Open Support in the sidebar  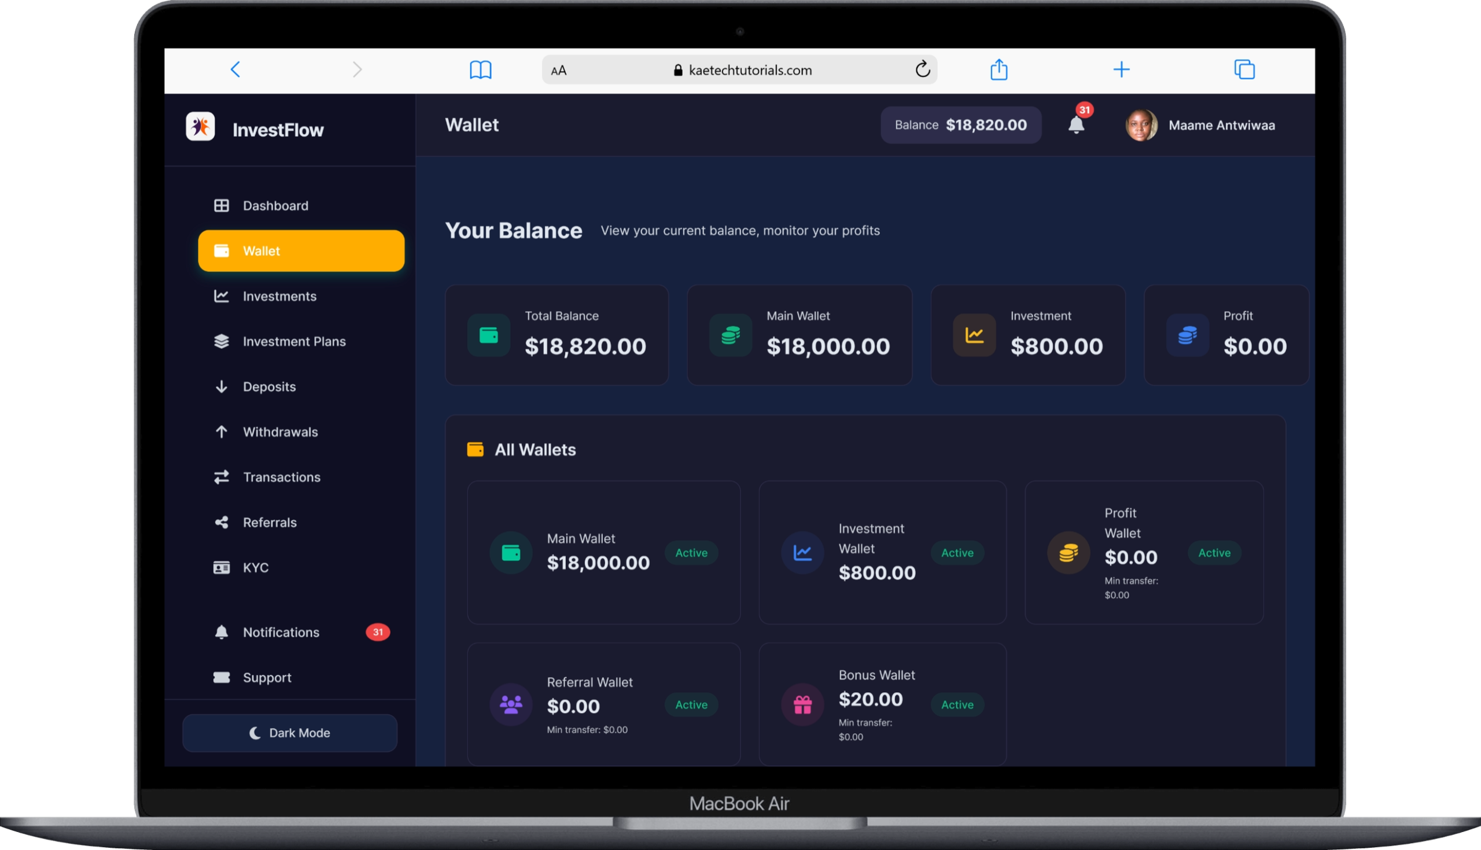click(301, 677)
